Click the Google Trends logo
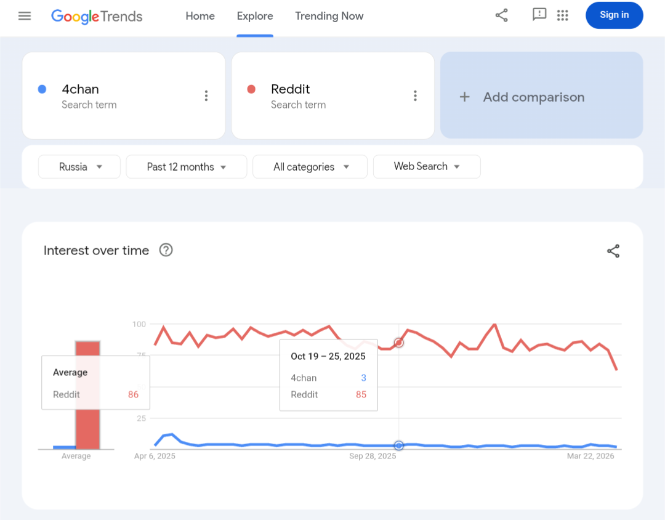This screenshot has height=520, width=665. (97, 17)
